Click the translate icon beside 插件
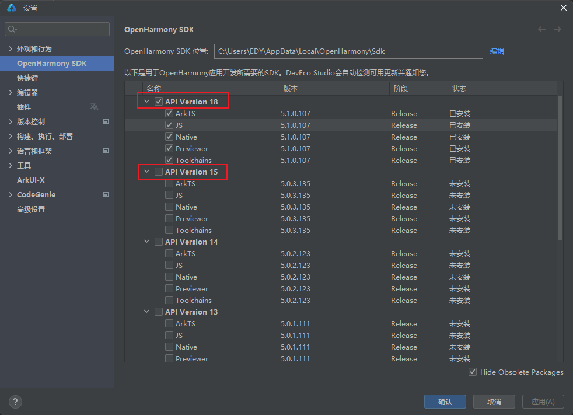 click(x=95, y=107)
